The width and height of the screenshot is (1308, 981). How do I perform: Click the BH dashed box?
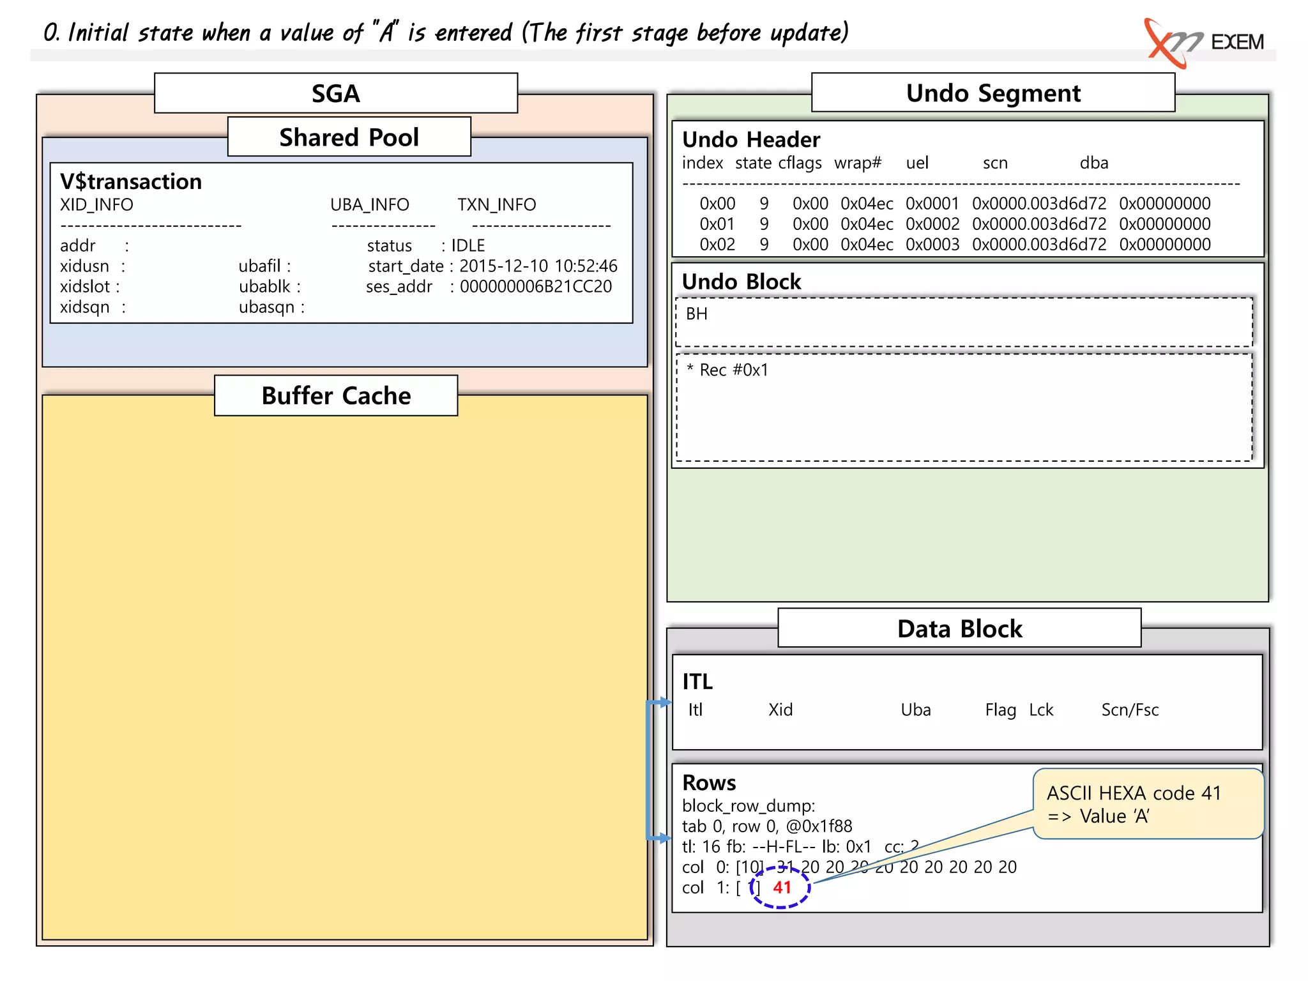[964, 323]
